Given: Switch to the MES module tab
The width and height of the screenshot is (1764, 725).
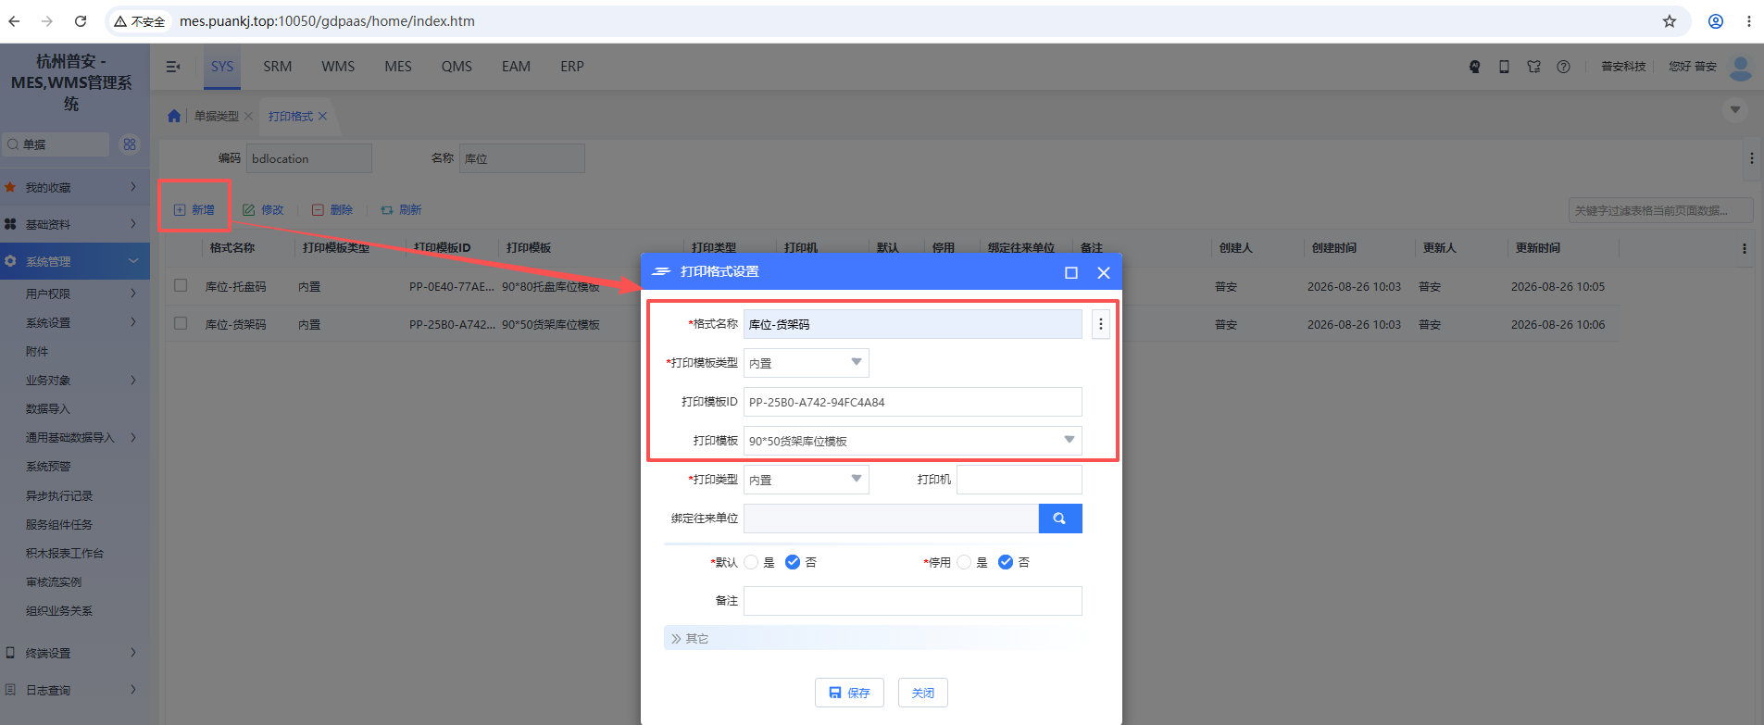Looking at the screenshot, I should 398,67.
